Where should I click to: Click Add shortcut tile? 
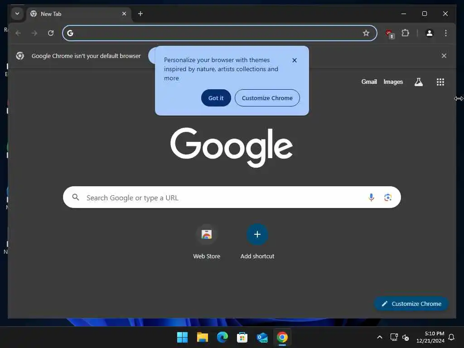coord(257,242)
